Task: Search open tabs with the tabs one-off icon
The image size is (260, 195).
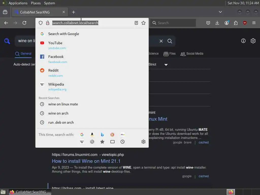Action: click(112, 142)
